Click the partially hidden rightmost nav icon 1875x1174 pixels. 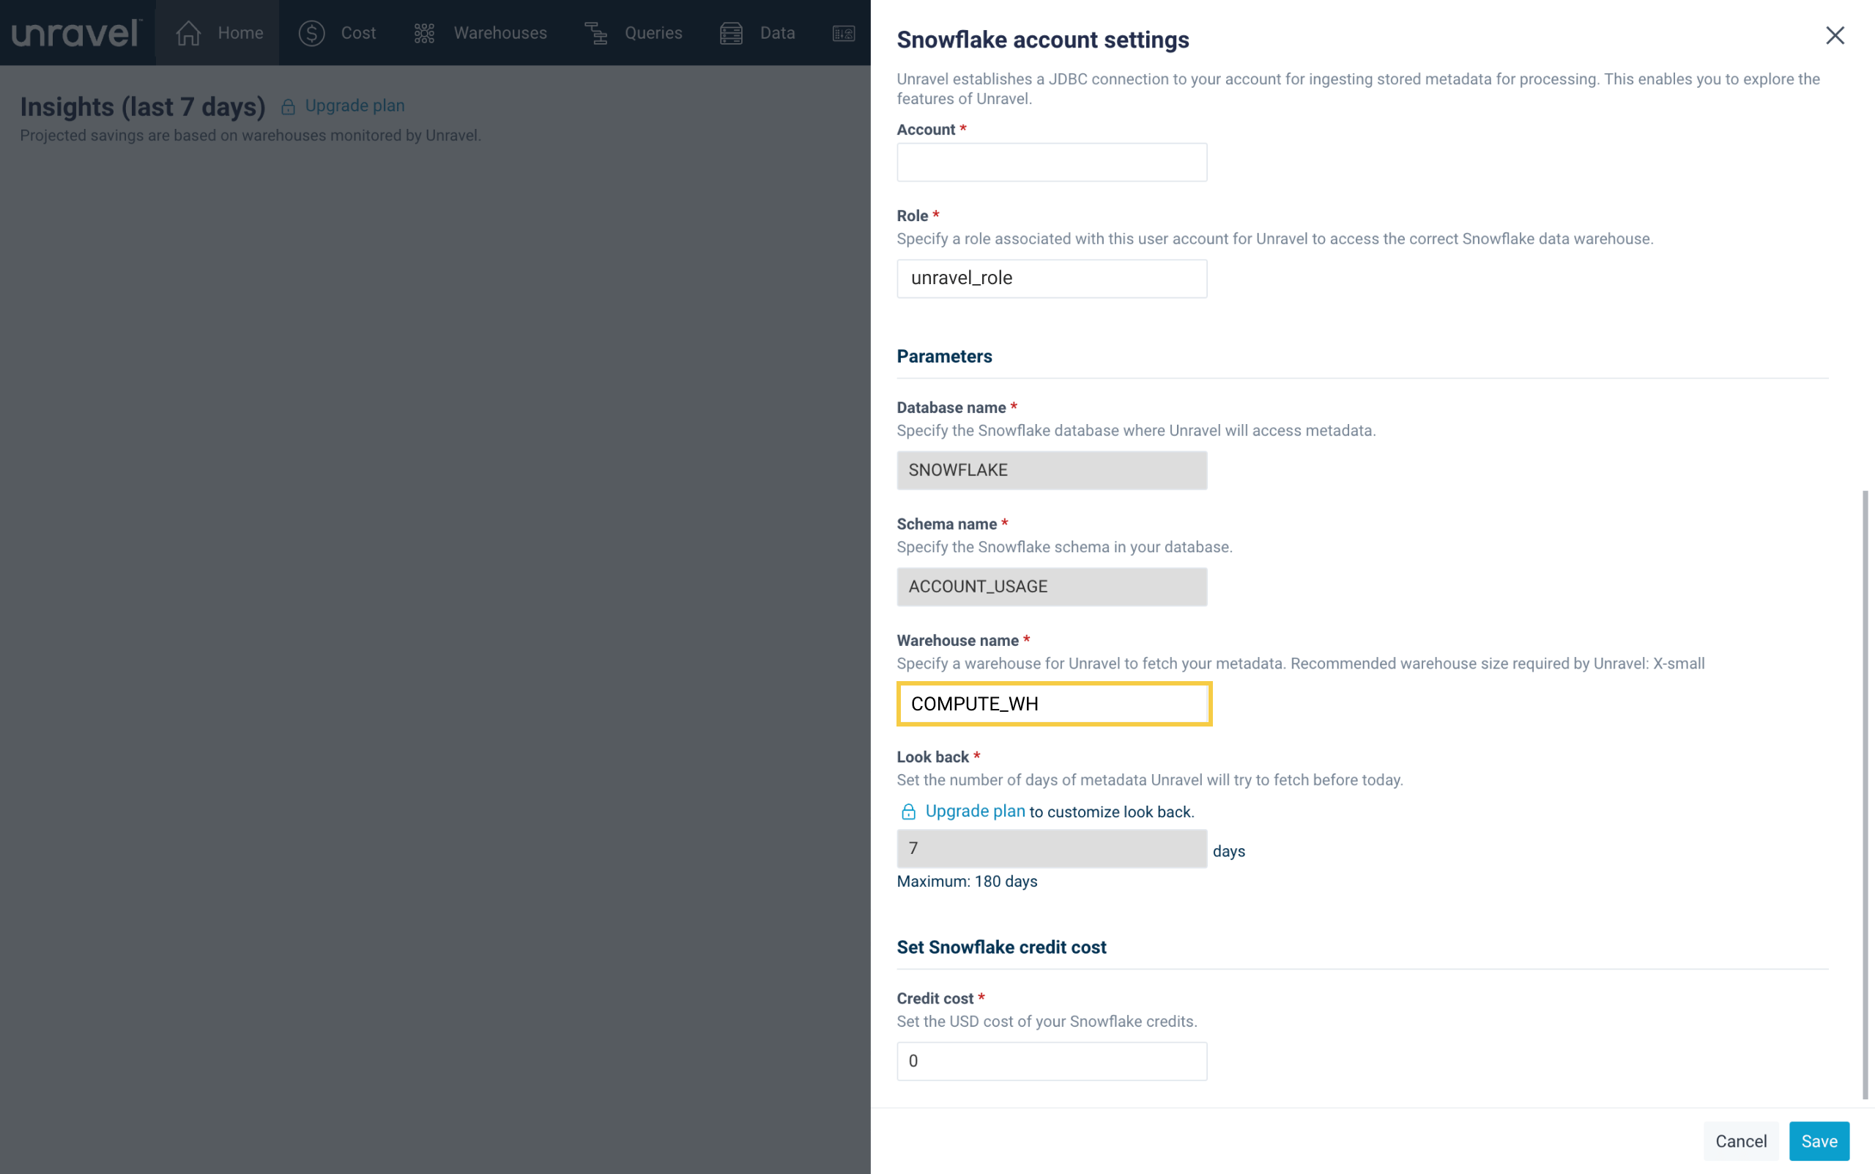pos(843,33)
